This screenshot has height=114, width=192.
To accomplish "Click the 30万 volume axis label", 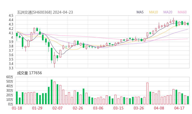I will click(x=10, y=90).
